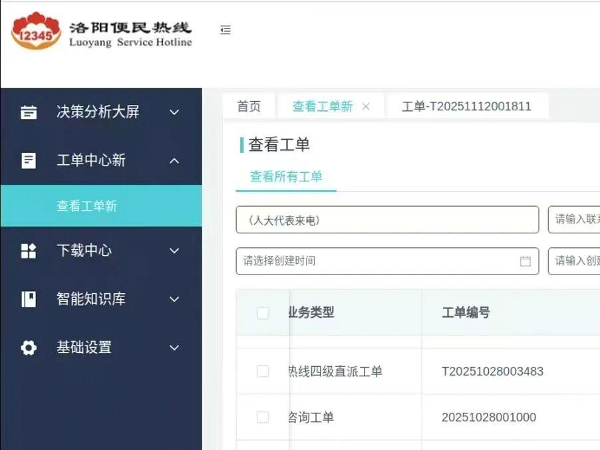Expand the 智能知识库 menu chevron

point(174,299)
